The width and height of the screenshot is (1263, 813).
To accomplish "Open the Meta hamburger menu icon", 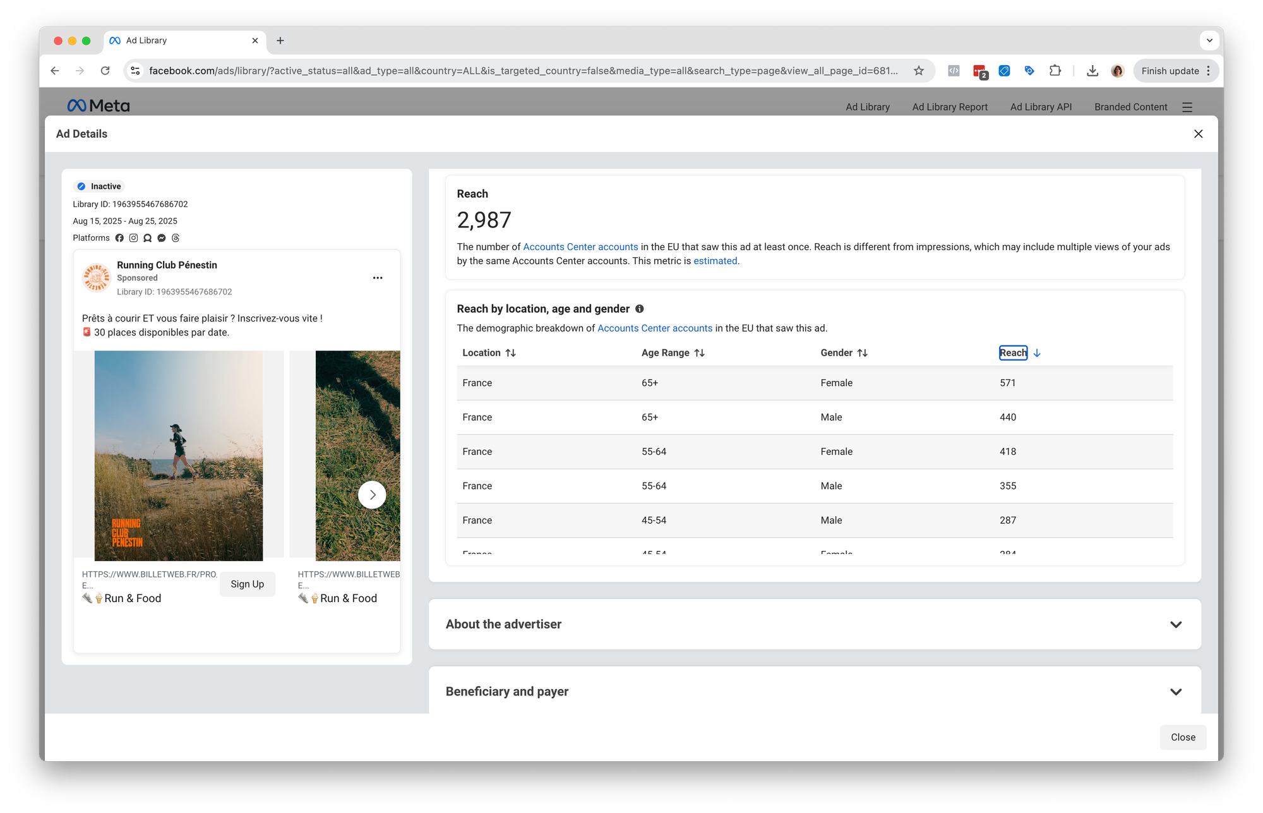I will click(1187, 107).
